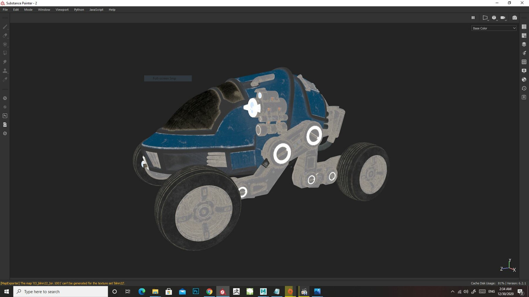Select the Polygon Fill tool
This screenshot has height=297, width=529.
tap(5, 53)
